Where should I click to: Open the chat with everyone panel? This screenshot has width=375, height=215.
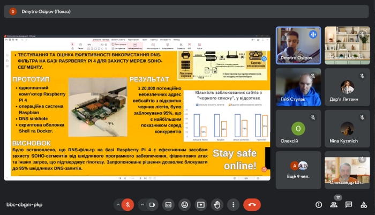(349, 204)
